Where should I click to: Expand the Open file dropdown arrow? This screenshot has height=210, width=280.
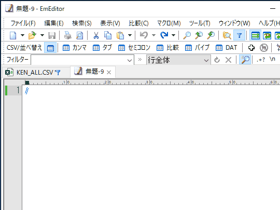point(42,35)
